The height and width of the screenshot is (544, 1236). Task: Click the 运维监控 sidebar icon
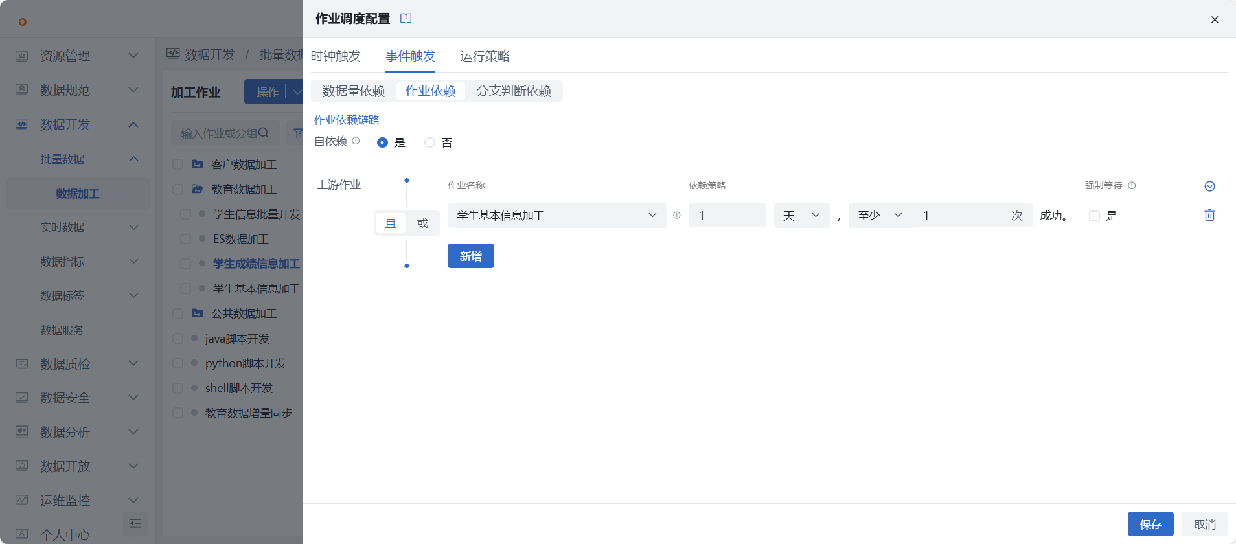[21, 500]
